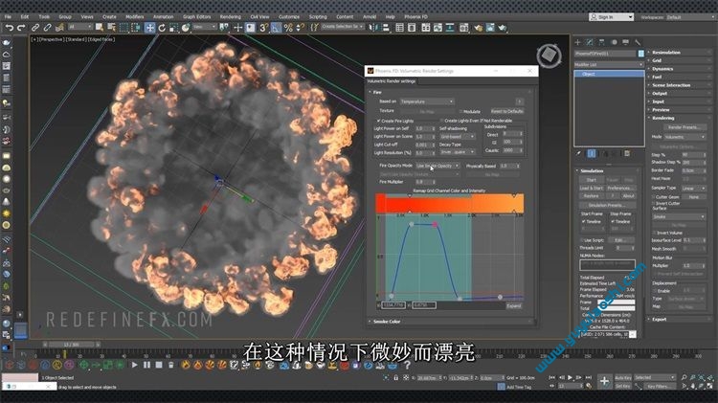Open the Display tab in command panel
The image size is (718, 403).
(x=625, y=42)
